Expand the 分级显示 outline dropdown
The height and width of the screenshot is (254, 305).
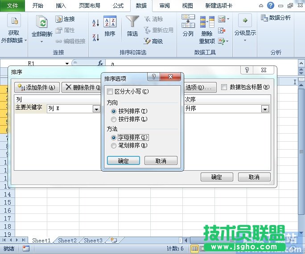(x=245, y=41)
